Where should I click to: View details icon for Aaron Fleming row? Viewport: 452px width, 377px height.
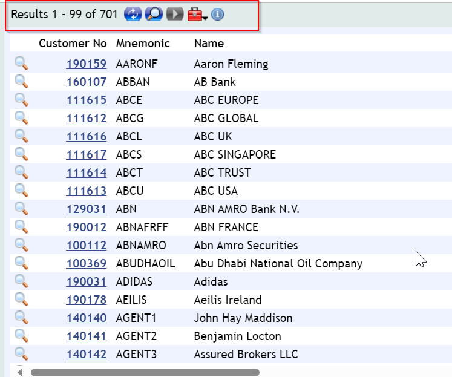(x=21, y=64)
